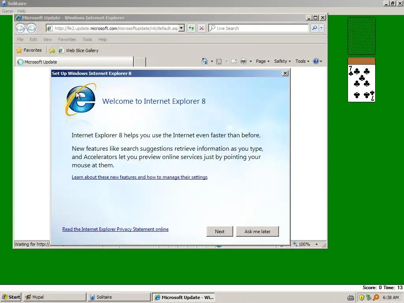Open the Internet Explorer Privacy Statement link

116,229
